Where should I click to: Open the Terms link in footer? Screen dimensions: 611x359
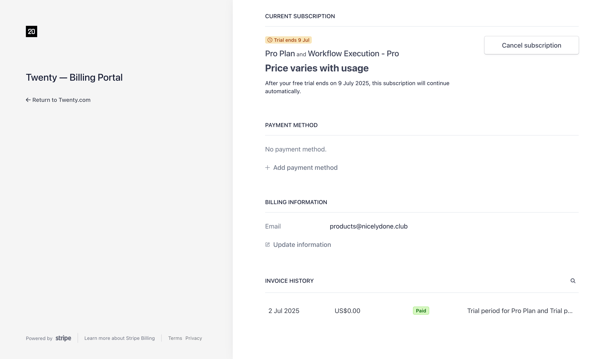click(175, 338)
